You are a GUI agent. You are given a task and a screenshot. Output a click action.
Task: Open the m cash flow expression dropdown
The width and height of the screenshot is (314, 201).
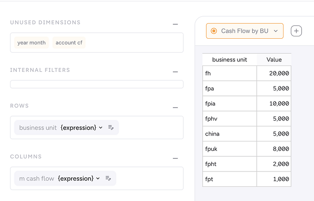(98, 178)
